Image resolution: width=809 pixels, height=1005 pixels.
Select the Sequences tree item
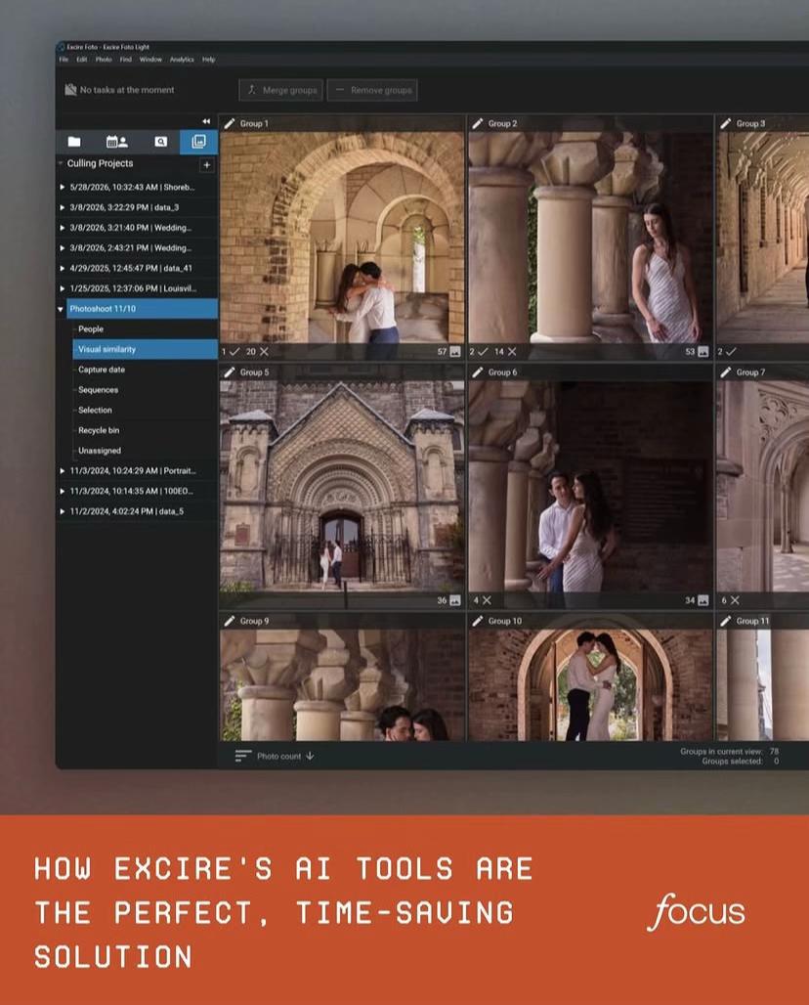pyautogui.click(x=98, y=390)
